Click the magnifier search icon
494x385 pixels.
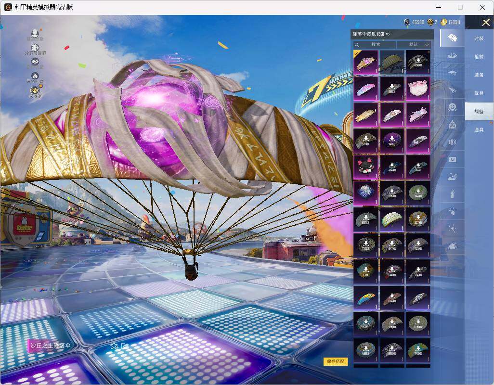tap(357, 45)
